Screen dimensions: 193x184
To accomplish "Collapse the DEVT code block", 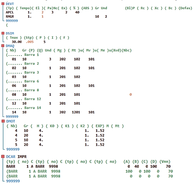I will (x=3, y=4).
